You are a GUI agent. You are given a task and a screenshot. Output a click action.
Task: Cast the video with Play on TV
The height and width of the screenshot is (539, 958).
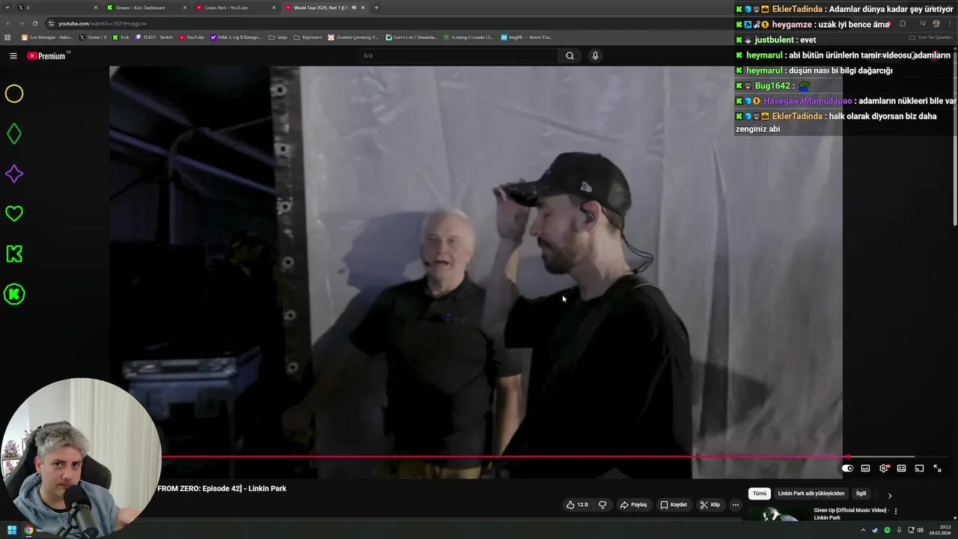point(919,469)
